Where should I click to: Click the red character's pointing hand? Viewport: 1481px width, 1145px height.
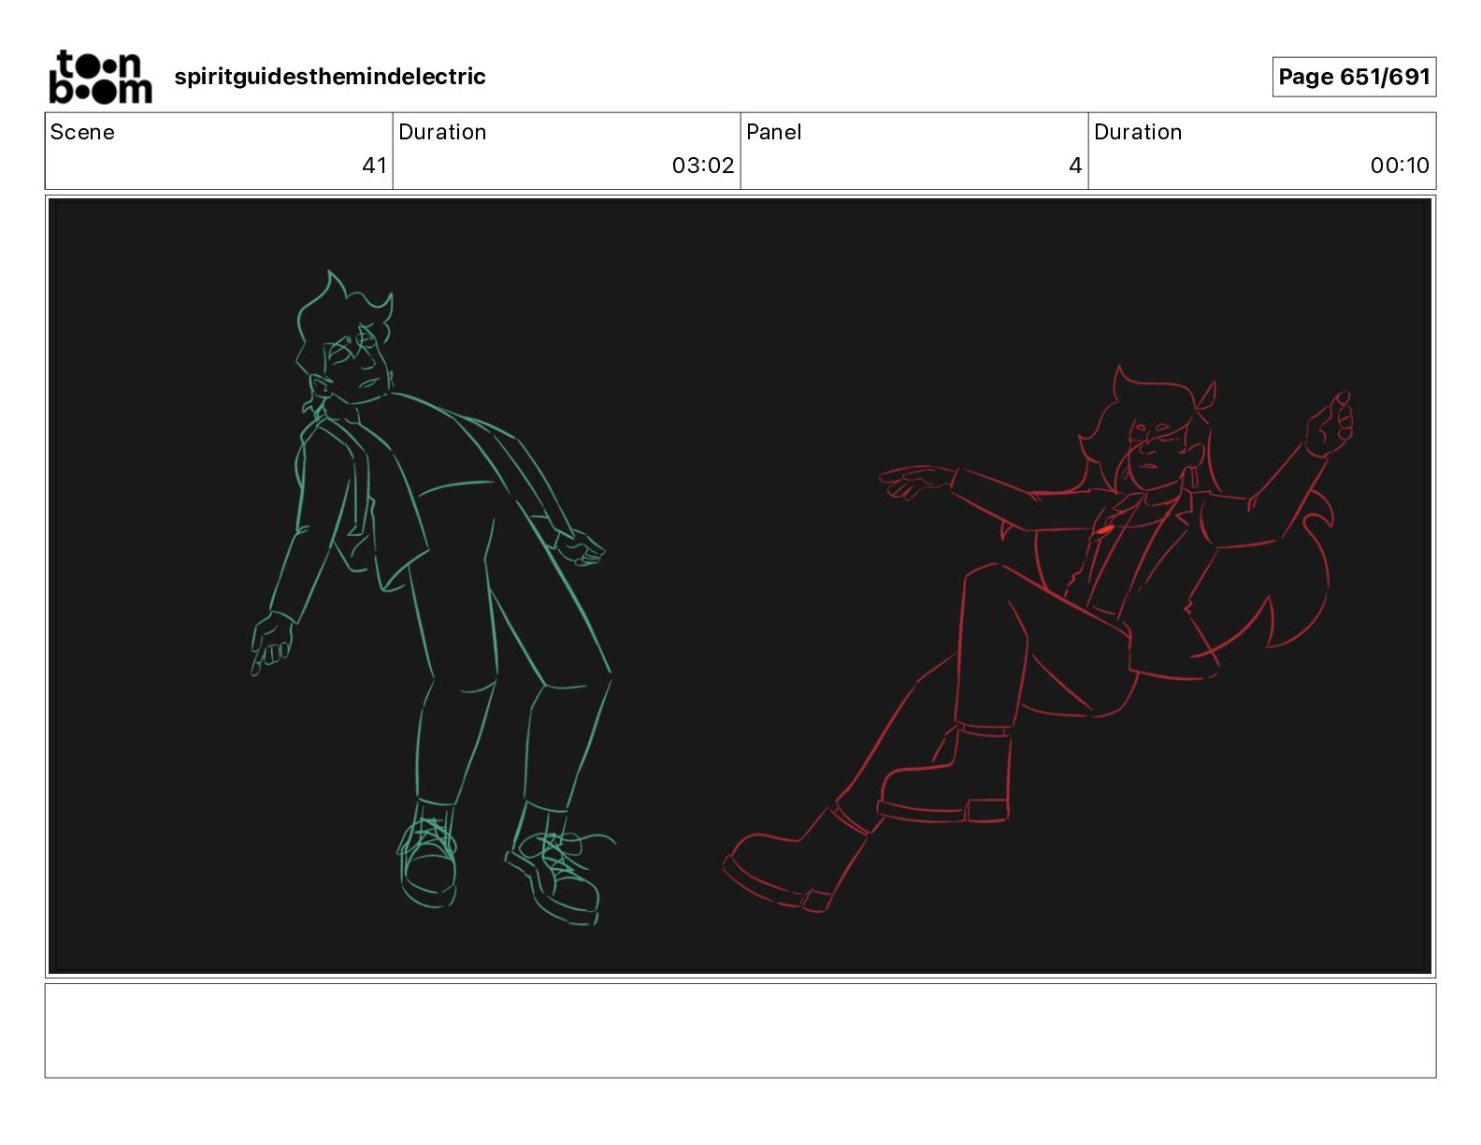point(918,482)
